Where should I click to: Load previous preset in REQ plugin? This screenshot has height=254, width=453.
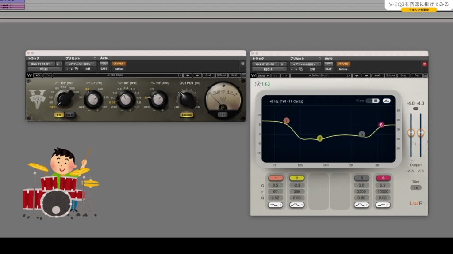pyautogui.click(x=357, y=75)
